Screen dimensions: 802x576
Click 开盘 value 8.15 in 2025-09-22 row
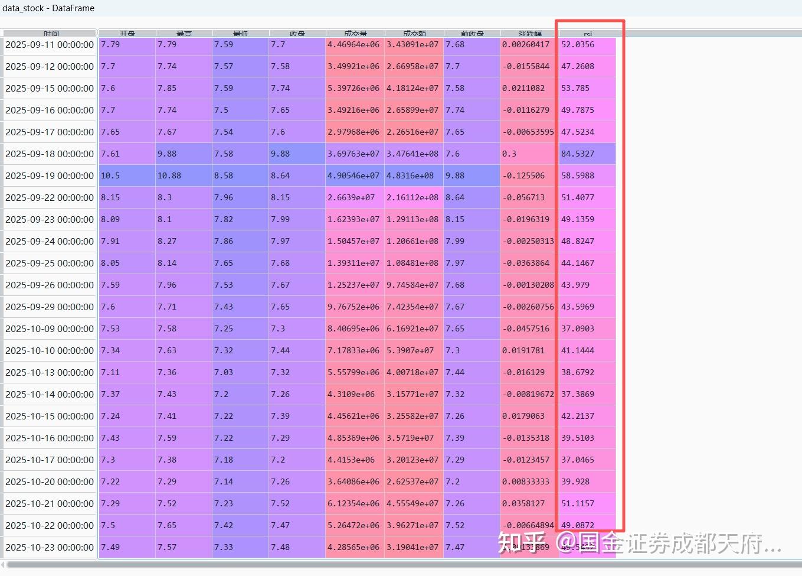coord(127,198)
